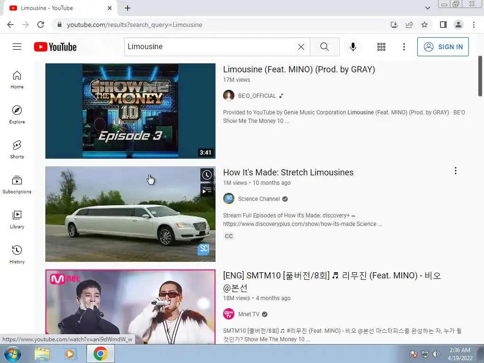Click the address bar URL
Image resolution: width=484 pixels, height=363 pixels.
(x=135, y=25)
